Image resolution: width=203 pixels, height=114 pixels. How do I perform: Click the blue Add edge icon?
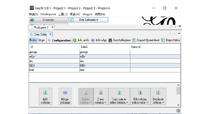[93, 40]
